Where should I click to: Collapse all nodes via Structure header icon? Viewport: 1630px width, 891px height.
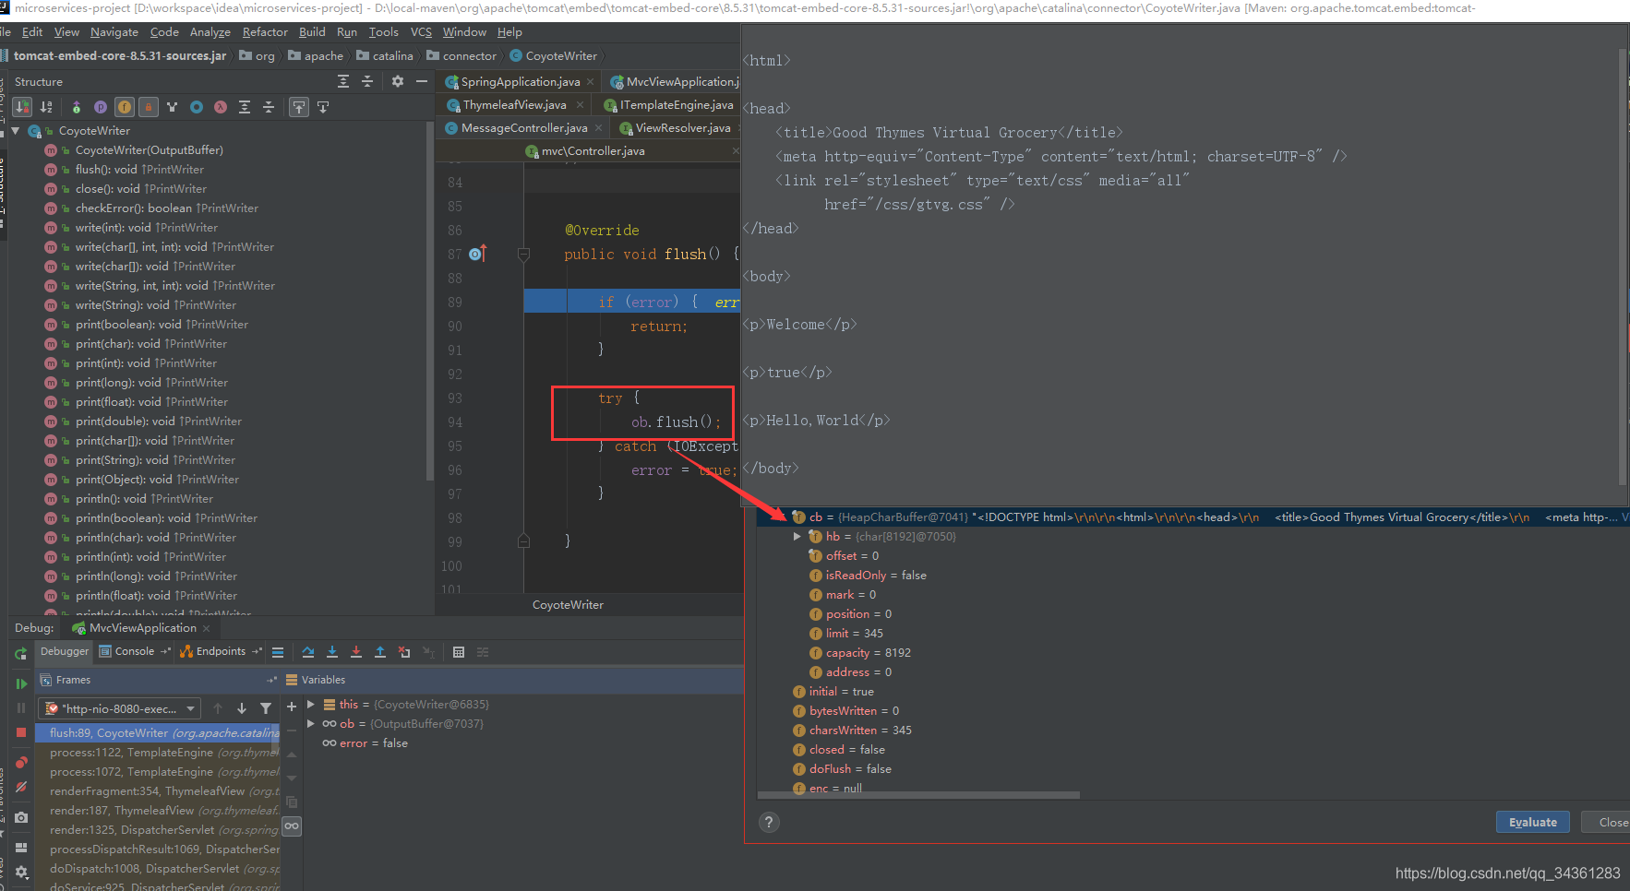[x=367, y=81]
